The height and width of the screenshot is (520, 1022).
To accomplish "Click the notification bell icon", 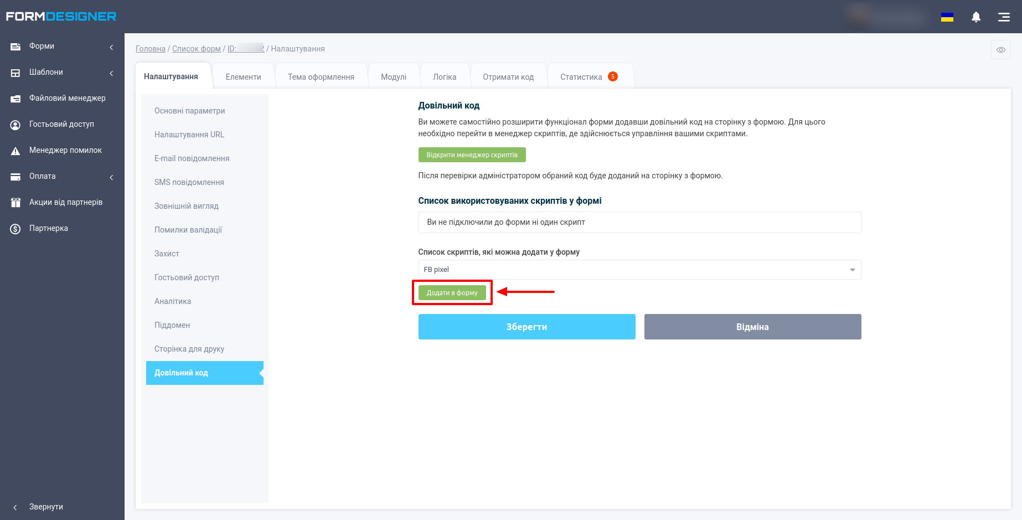I will click(976, 17).
